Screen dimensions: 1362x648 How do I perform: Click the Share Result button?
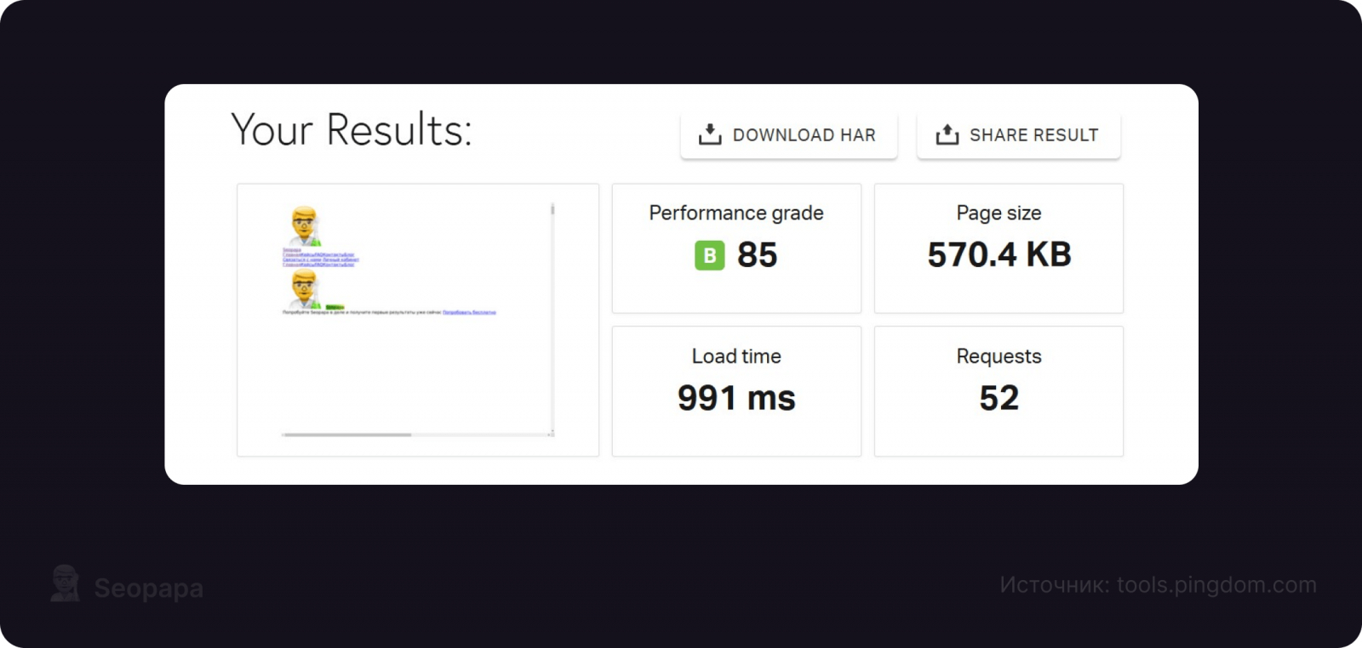click(1018, 135)
